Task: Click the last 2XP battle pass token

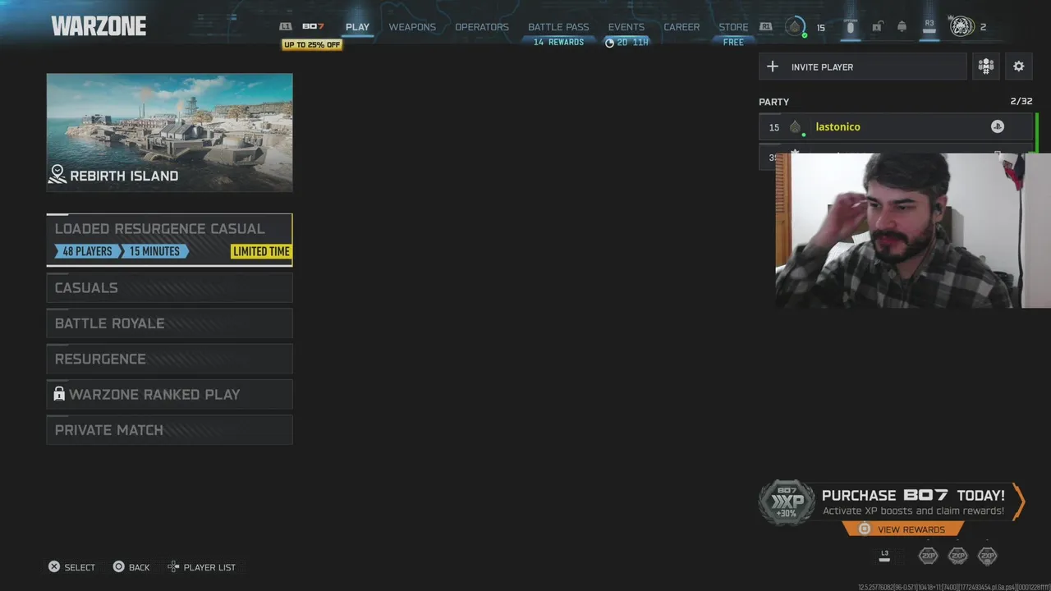Action: coord(988,556)
